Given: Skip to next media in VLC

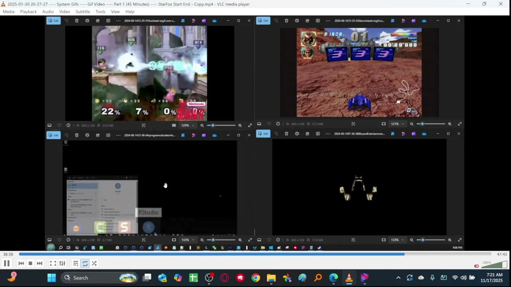Looking at the screenshot, I should click(x=40, y=263).
